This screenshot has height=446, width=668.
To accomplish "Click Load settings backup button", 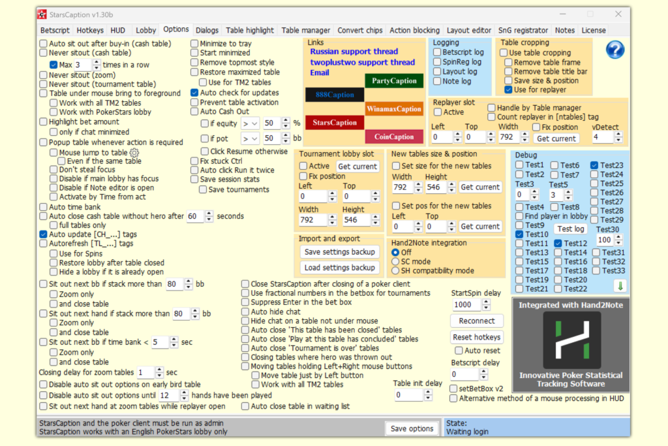I will tap(339, 268).
